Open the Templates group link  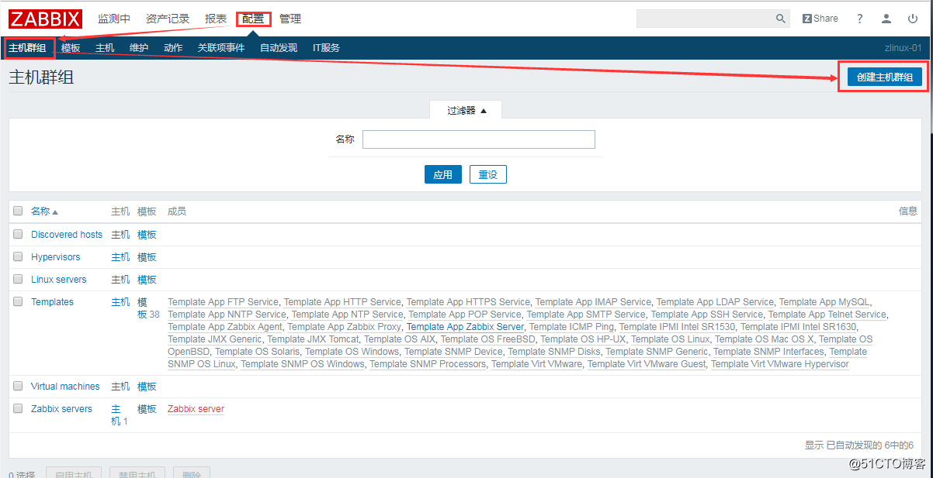(x=52, y=301)
